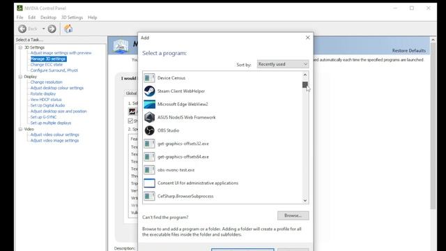Click the Back arrow toolbar icon
446x251 pixels.
point(22,29)
